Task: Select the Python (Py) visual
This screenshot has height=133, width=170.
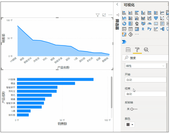Action: pos(149,29)
